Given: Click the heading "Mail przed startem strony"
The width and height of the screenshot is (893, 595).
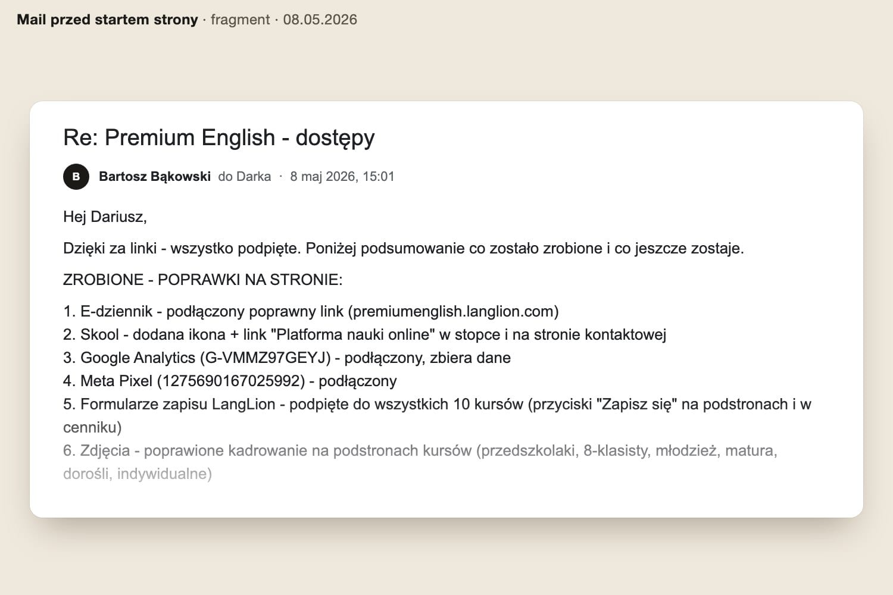Looking at the screenshot, I should 107,20.
